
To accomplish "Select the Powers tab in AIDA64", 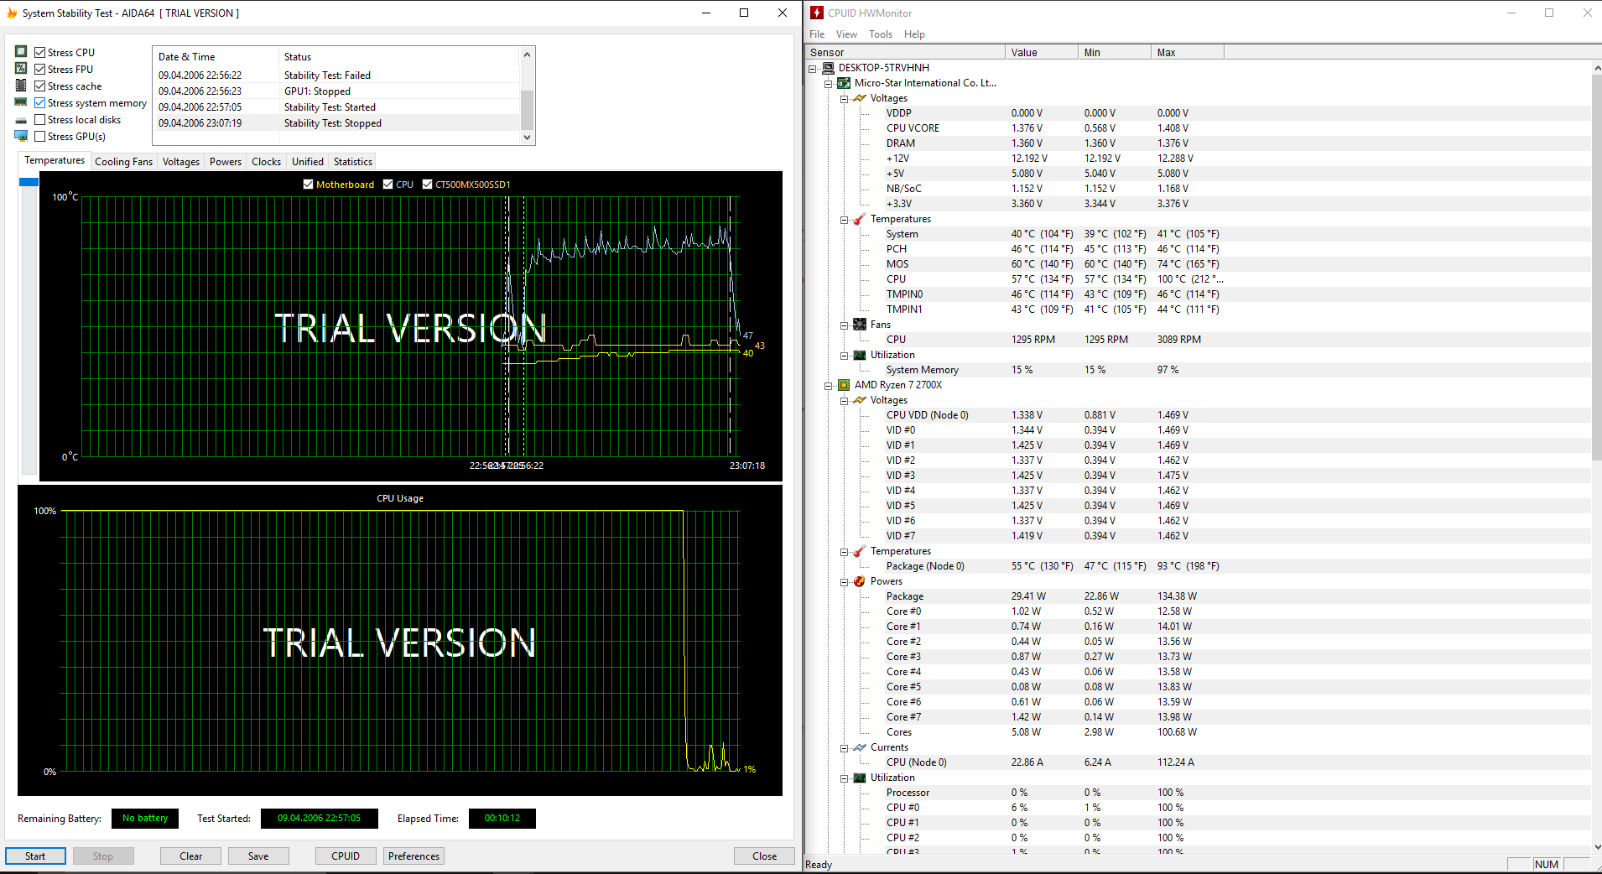I will pyautogui.click(x=226, y=162).
